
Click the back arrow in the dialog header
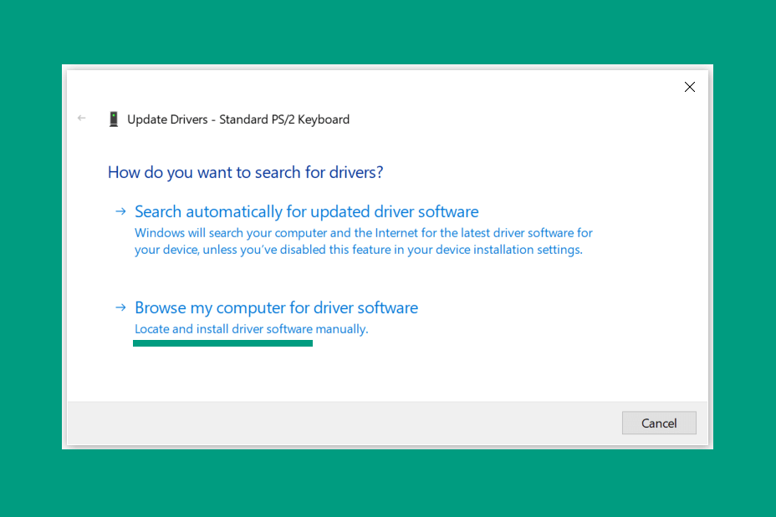tap(82, 118)
